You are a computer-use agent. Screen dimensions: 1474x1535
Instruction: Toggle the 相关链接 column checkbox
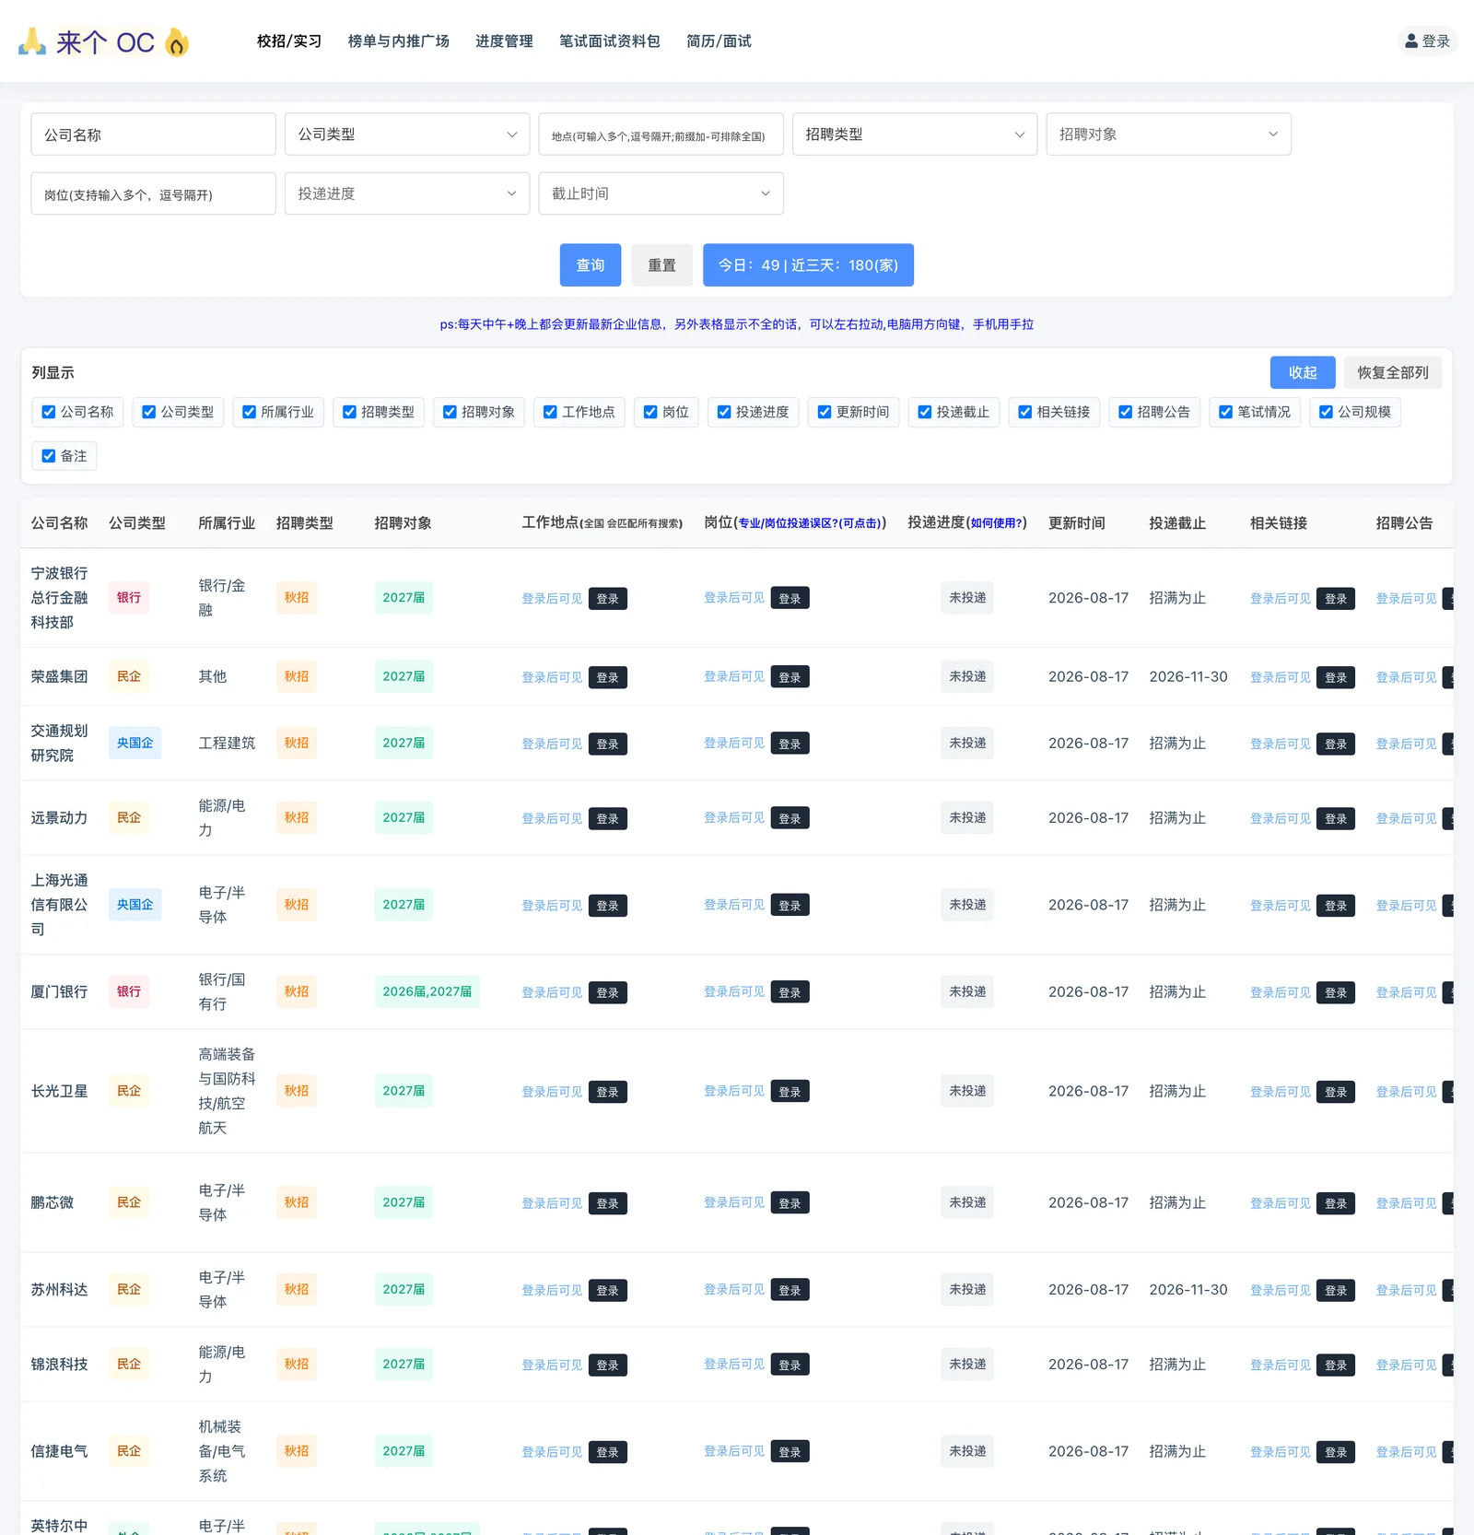(1025, 412)
